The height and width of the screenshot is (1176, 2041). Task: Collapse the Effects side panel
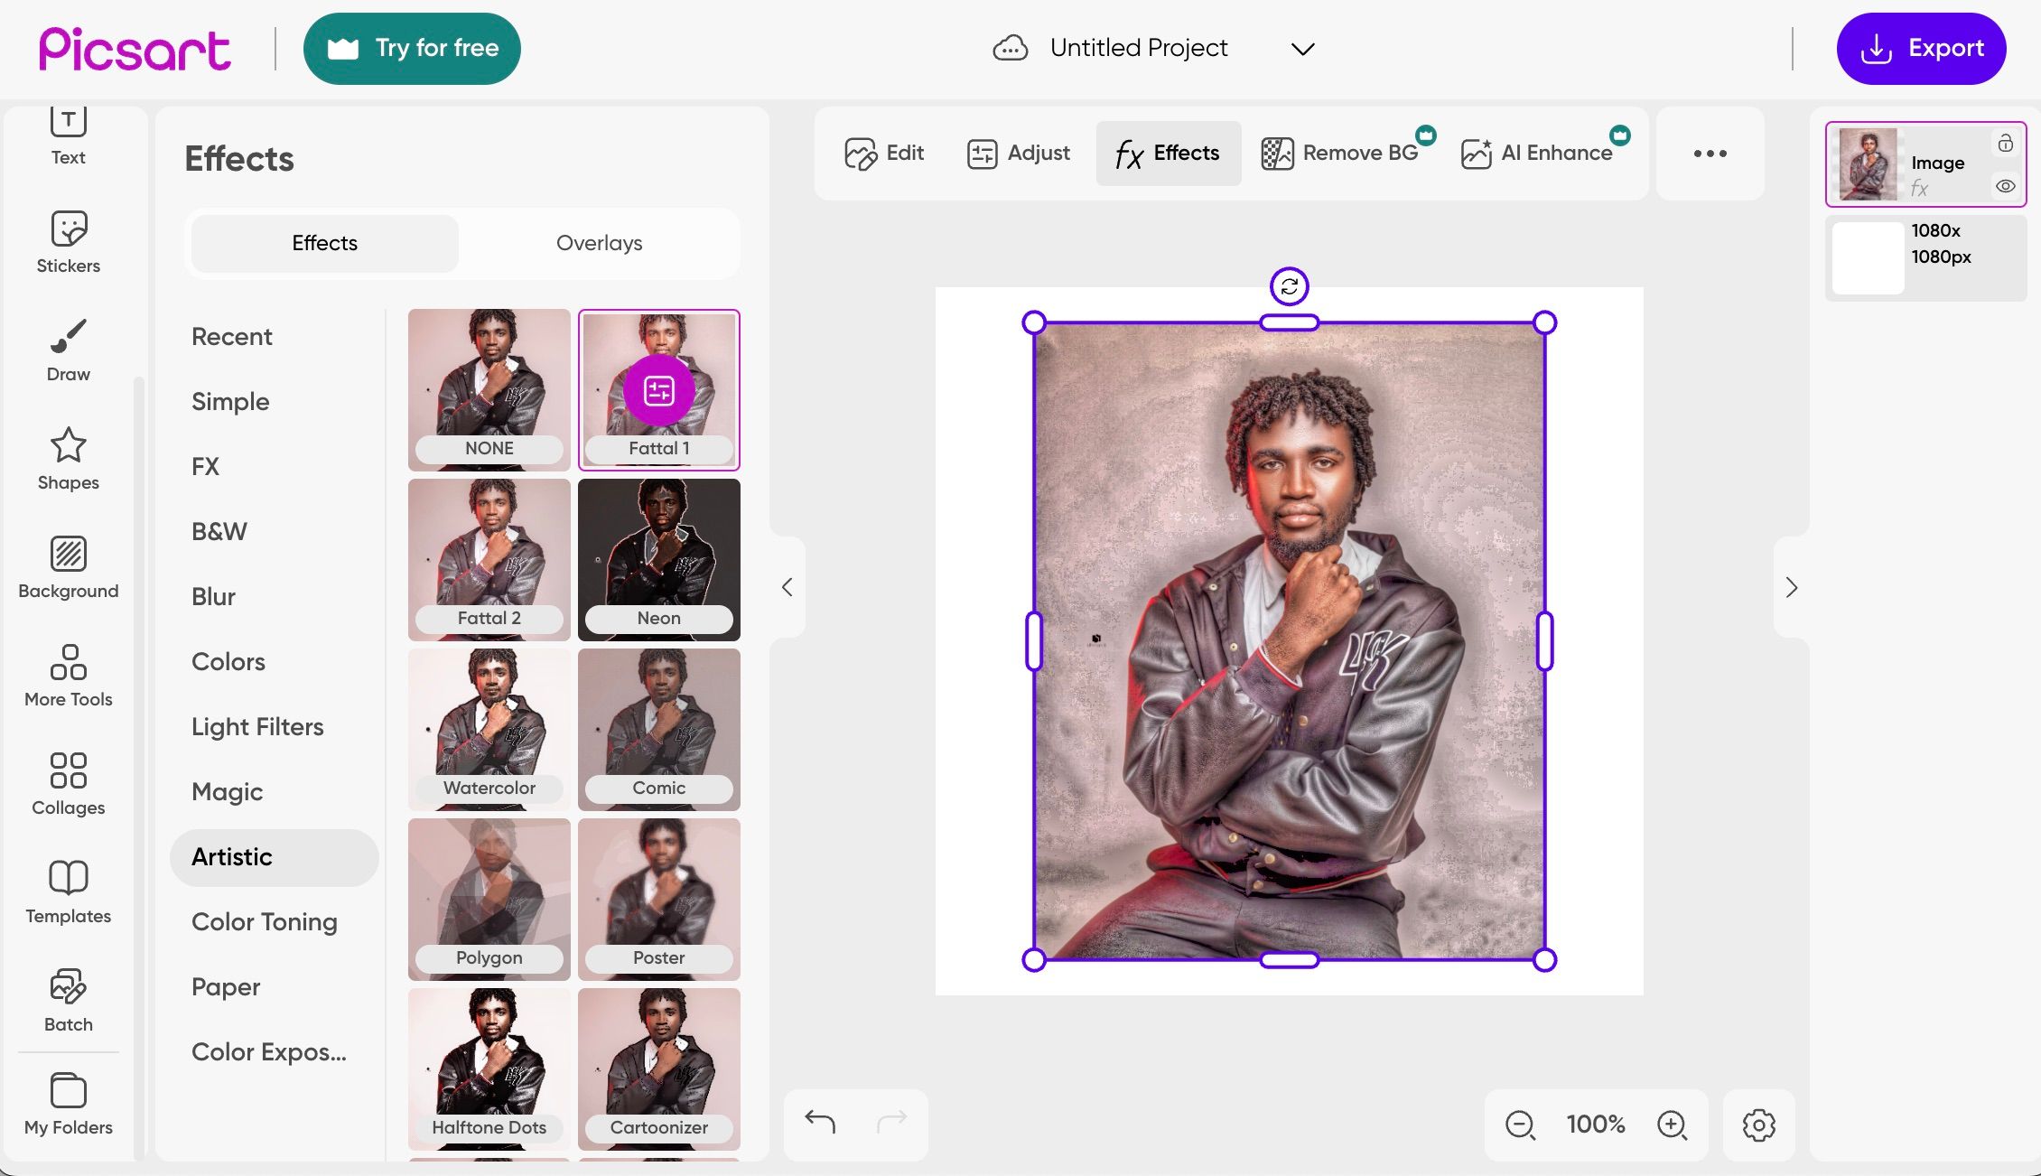[787, 586]
